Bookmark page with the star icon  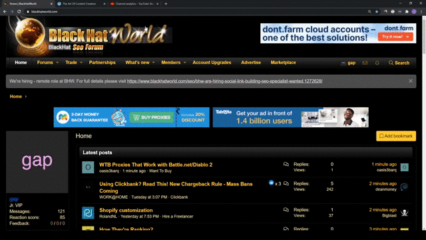point(377,12)
